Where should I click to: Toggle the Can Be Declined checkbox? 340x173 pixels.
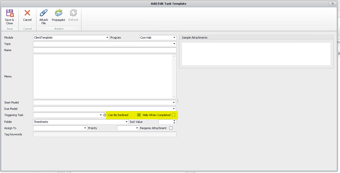tap(139, 115)
